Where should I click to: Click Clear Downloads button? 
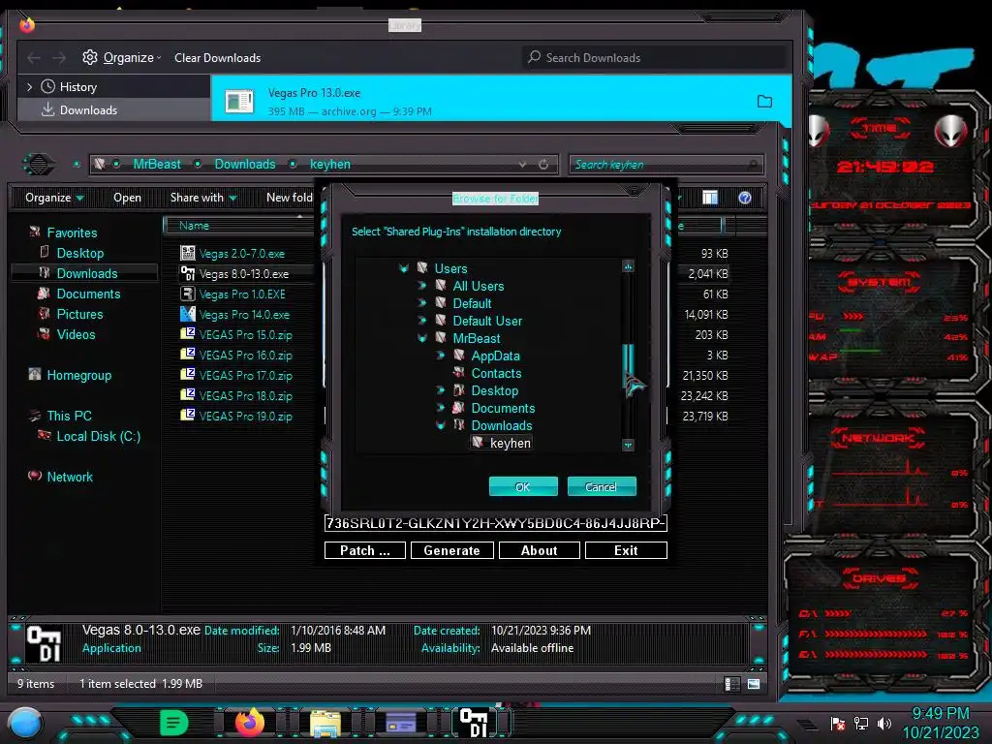(x=217, y=57)
